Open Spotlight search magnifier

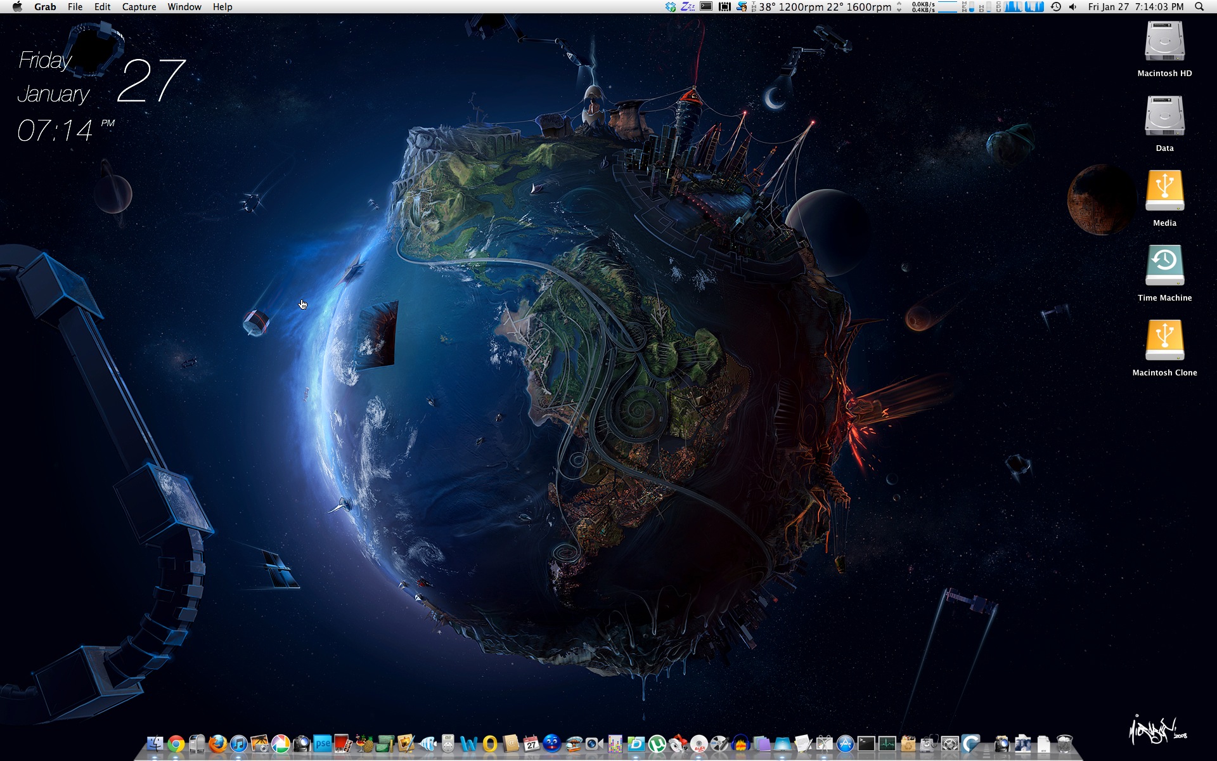(1199, 7)
